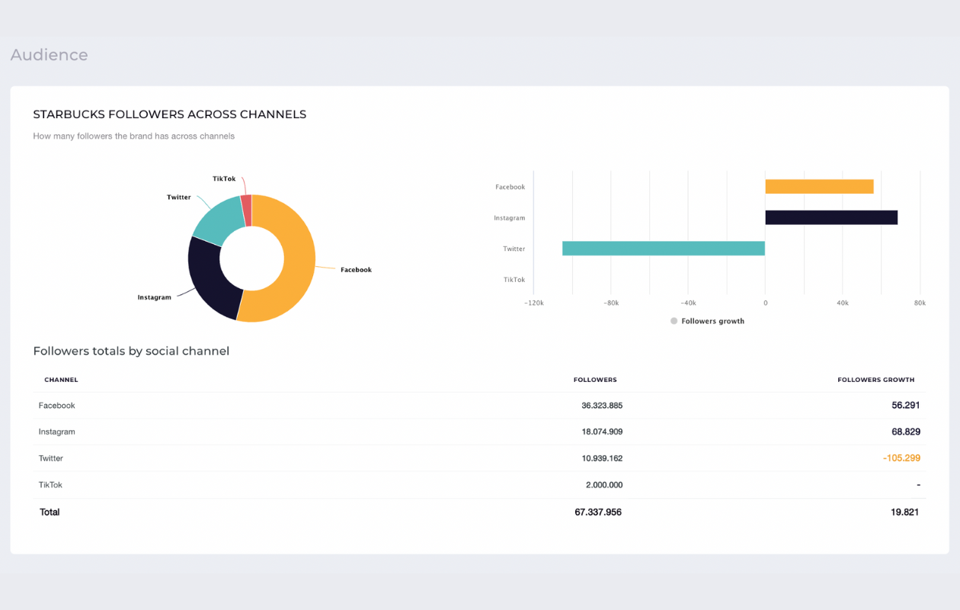The width and height of the screenshot is (960, 610).
Task: Click the Starbucks Followers Across Channels title
Action: [170, 114]
